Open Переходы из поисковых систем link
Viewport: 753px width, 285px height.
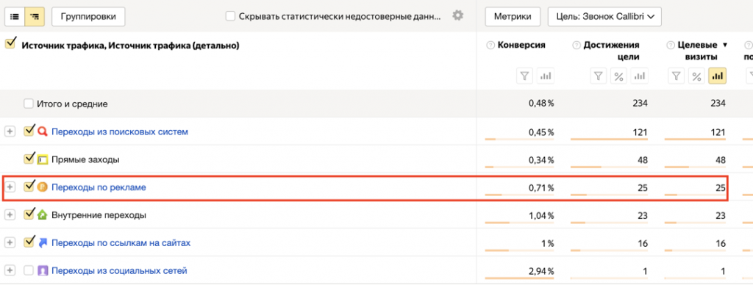120,132
